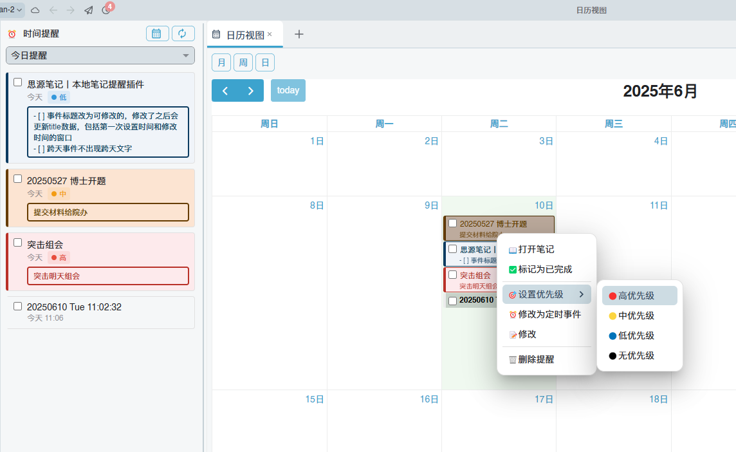736x452 pixels.
Task: Click the 2025年6月 calendar title
Action: point(660,91)
